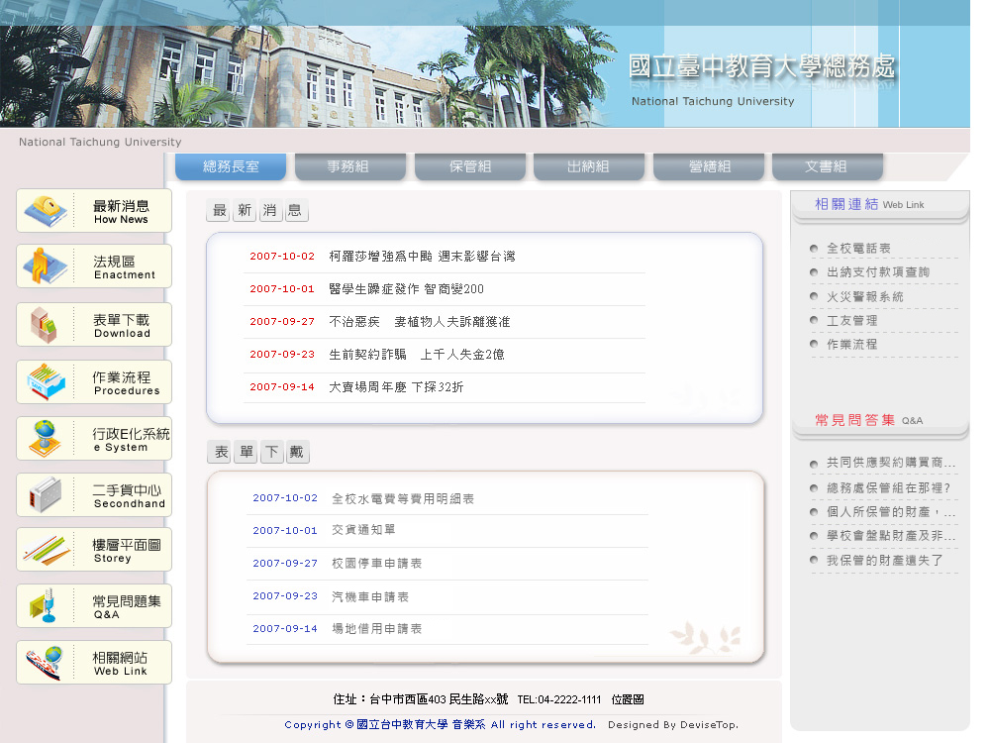This screenshot has height=743, width=990.
Task: Open news item 醫學生躁症發作 智商變200
Action: [x=406, y=289]
